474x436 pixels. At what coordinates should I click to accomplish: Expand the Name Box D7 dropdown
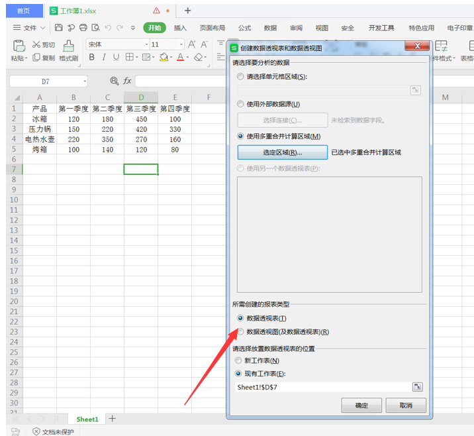coord(85,81)
